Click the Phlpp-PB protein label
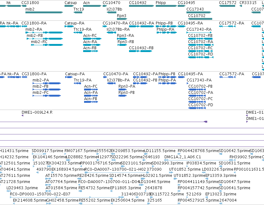Screen dimensions: 264x205 (167, 74)
